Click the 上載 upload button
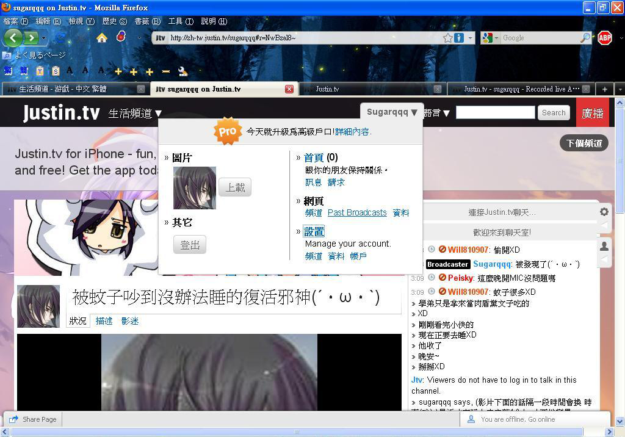This screenshot has width=625, height=437. tap(235, 187)
